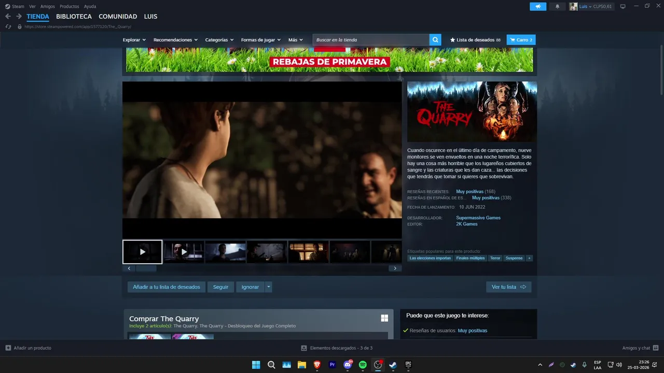The width and height of the screenshot is (664, 373).
Task: Select the first trailer thumbnail
Action: [143, 252]
